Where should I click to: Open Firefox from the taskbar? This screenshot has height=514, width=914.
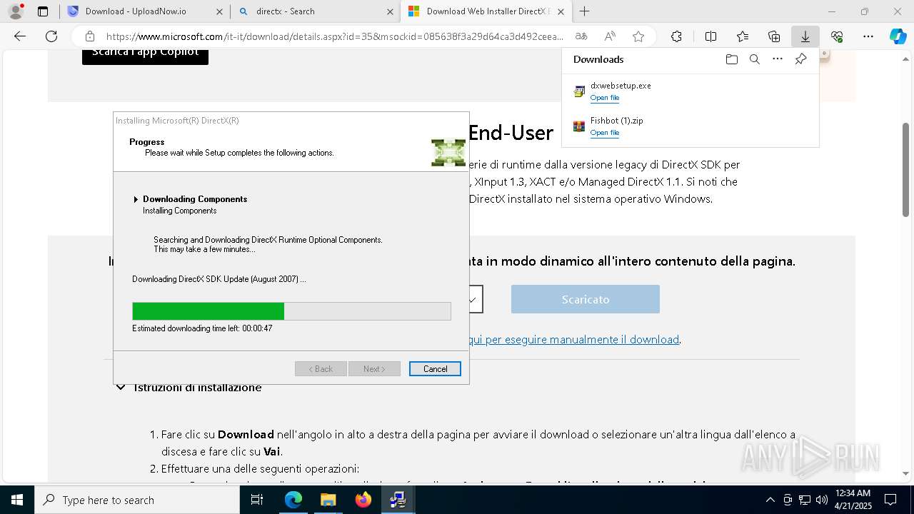click(x=363, y=500)
